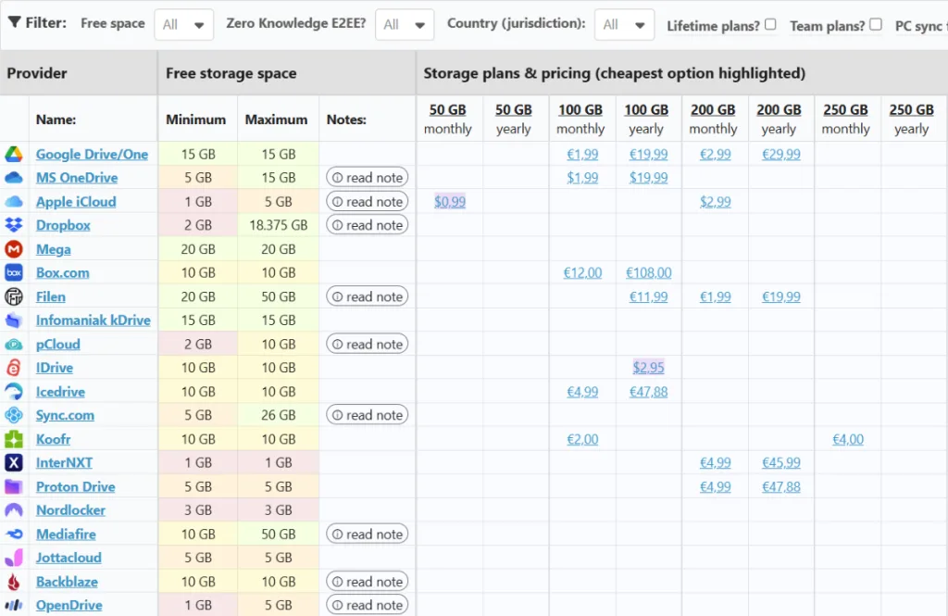The image size is (948, 616).
Task: Click the Maximum column header
Action: (276, 119)
